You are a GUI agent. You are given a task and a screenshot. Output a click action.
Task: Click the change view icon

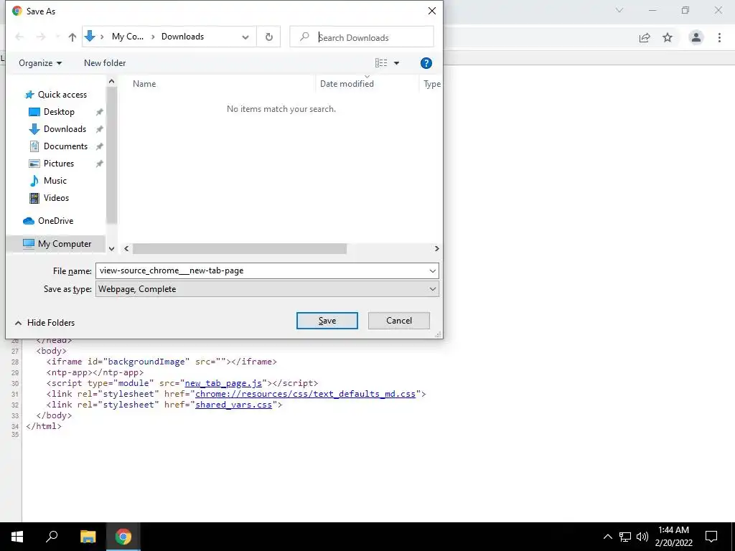click(381, 63)
